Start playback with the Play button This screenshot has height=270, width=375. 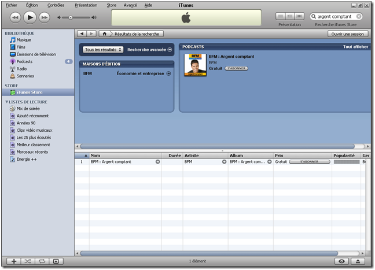point(30,17)
